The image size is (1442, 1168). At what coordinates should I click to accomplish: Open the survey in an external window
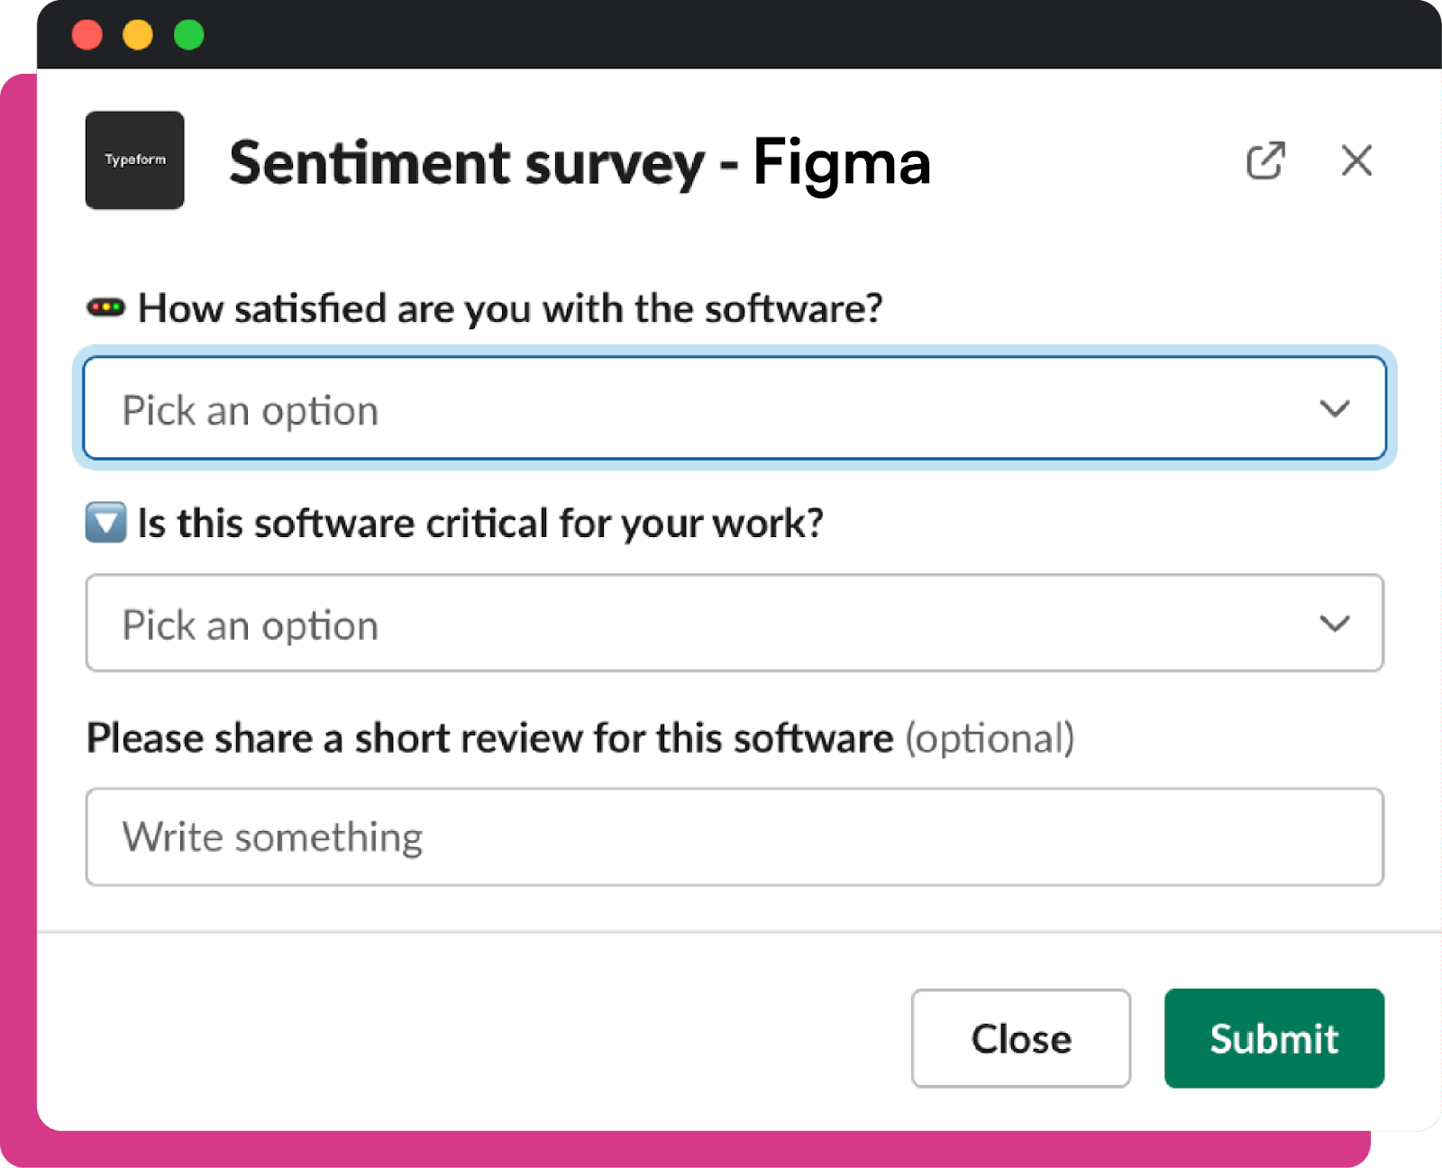click(x=1265, y=160)
